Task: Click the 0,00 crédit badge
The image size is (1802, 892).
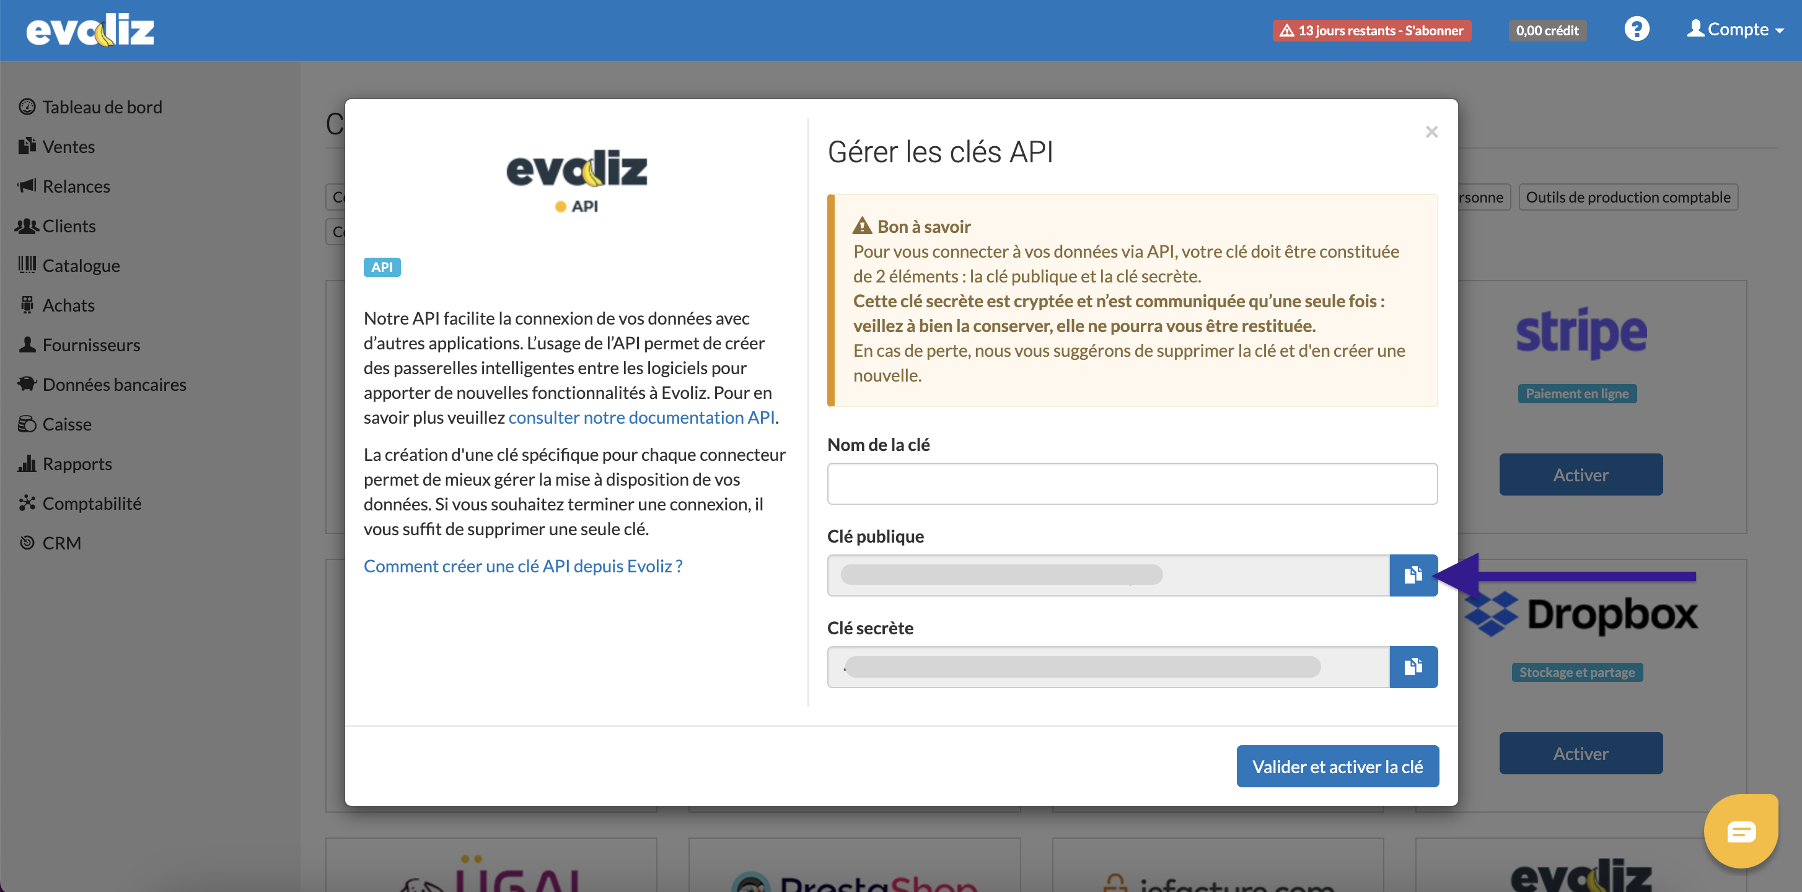Action: tap(1547, 30)
